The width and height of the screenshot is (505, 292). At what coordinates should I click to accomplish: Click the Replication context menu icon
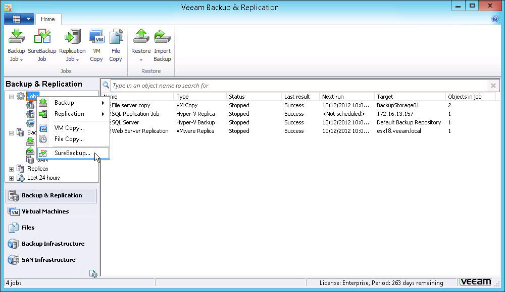(x=43, y=114)
